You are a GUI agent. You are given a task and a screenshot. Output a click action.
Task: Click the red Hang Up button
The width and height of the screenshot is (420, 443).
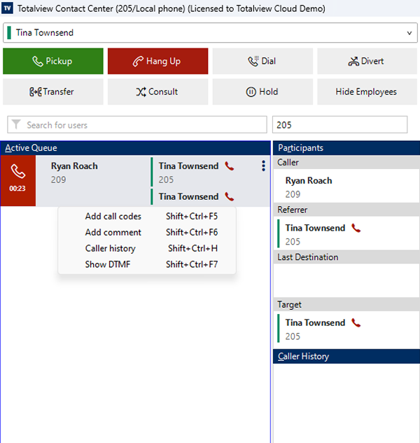[x=157, y=61]
